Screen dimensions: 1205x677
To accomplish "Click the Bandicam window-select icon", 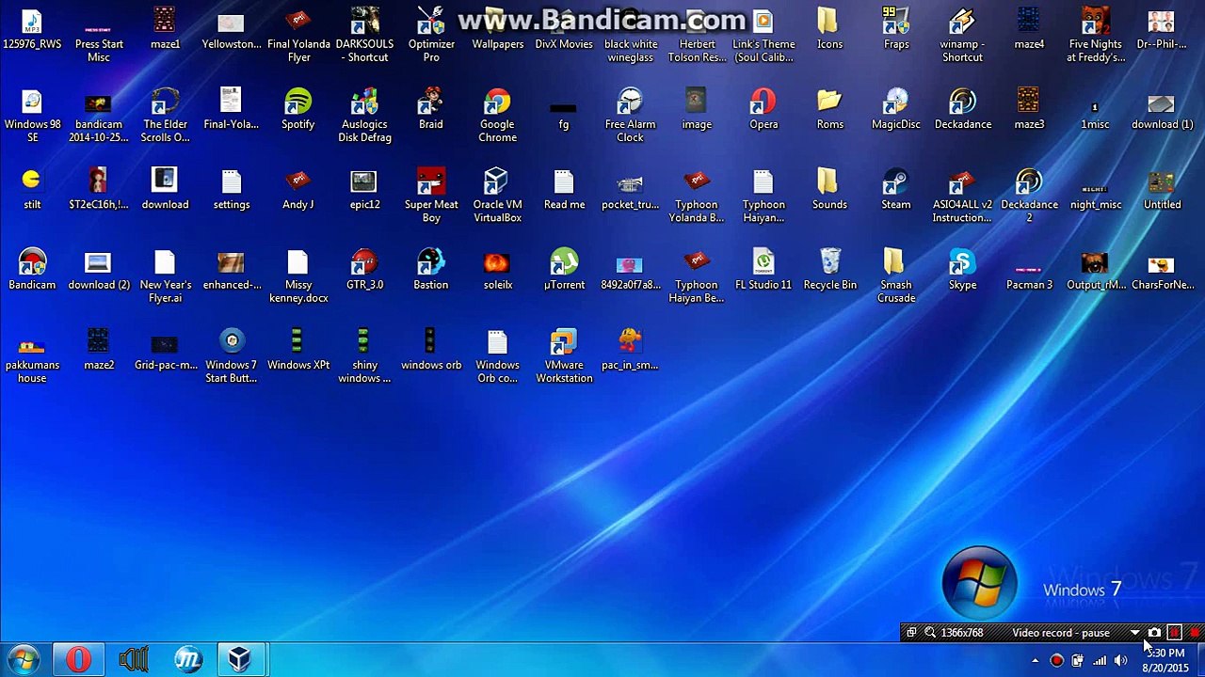I will [x=910, y=633].
